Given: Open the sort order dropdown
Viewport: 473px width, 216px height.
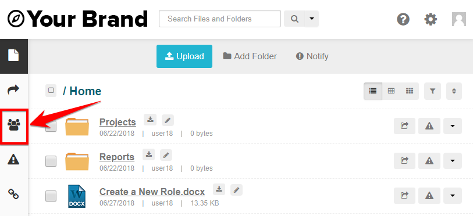Looking at the screenshot, I should pos(454,91).
